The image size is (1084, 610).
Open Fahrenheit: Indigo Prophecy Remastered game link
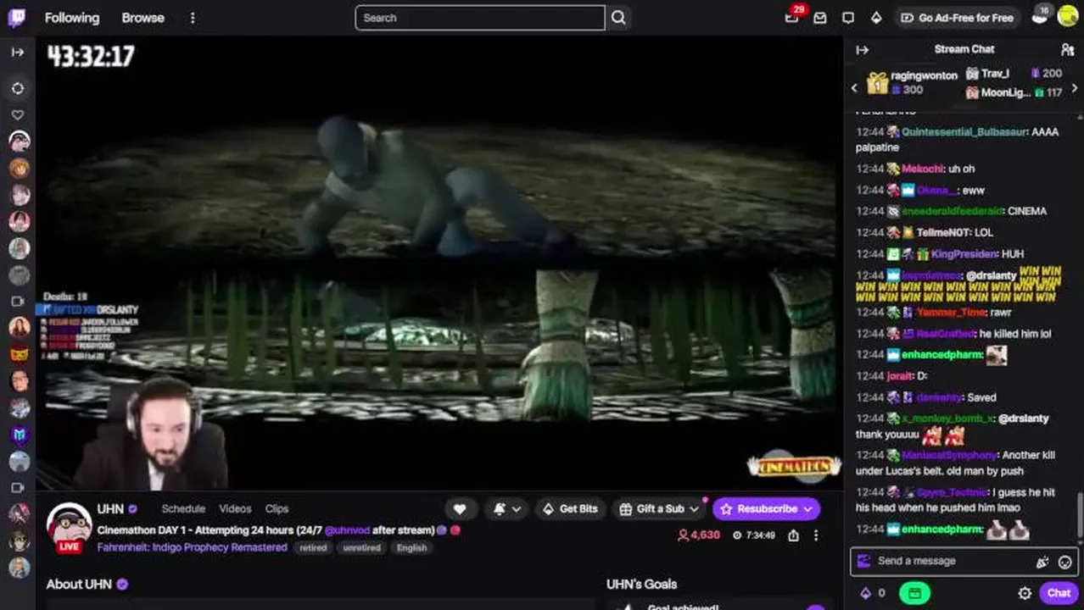[x=192, y=547]
